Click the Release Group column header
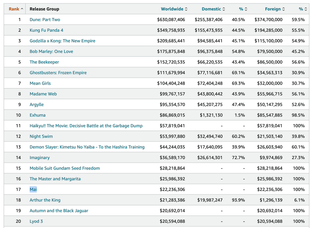The width and height of the screenshot is (311, 228). (45, 9)
